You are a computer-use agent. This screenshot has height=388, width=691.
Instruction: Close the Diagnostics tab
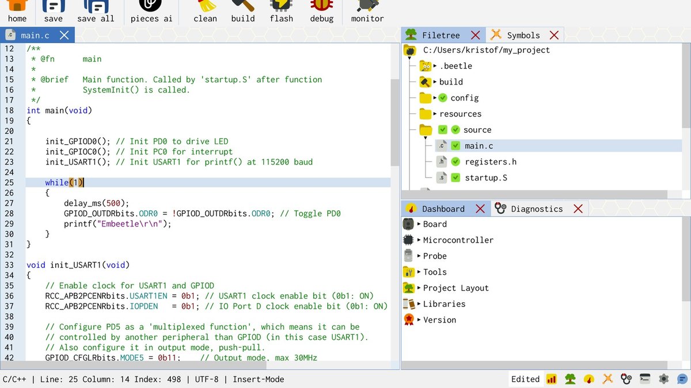[x=578, y=209]
